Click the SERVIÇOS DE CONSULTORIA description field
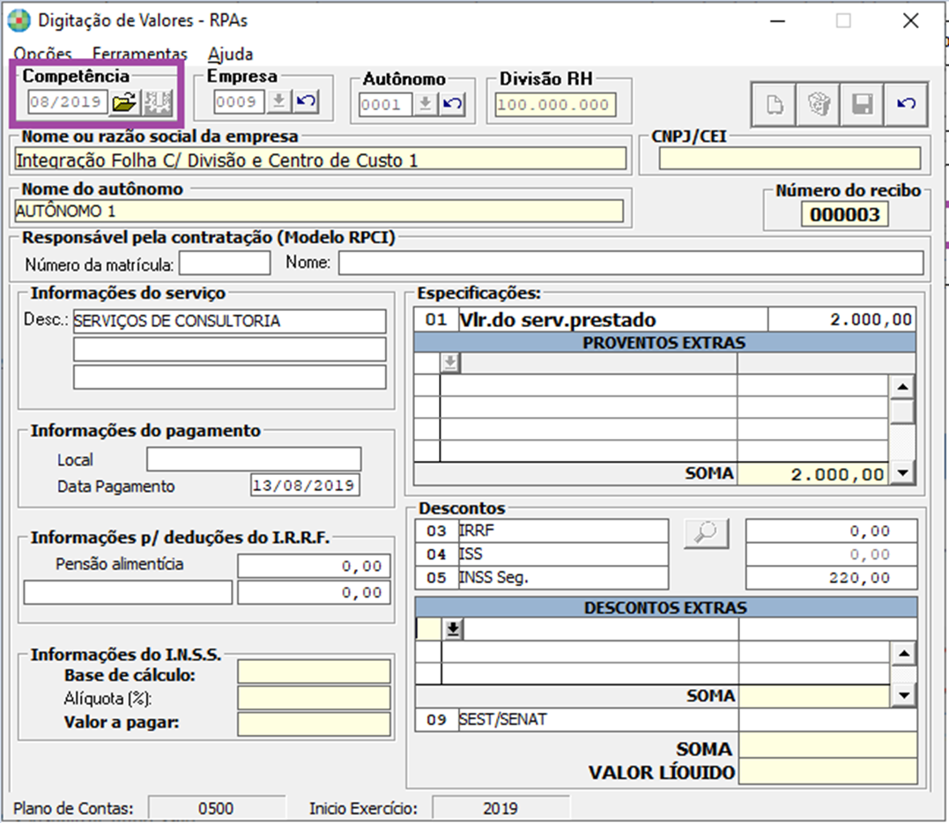 (x=229, y=321)
